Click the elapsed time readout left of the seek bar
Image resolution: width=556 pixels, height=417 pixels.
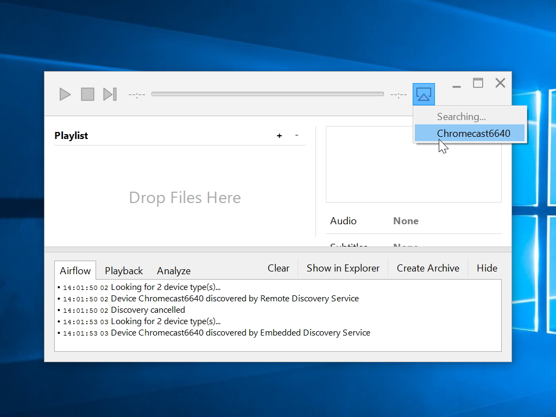pyautogui.click(x=137, y=94)
